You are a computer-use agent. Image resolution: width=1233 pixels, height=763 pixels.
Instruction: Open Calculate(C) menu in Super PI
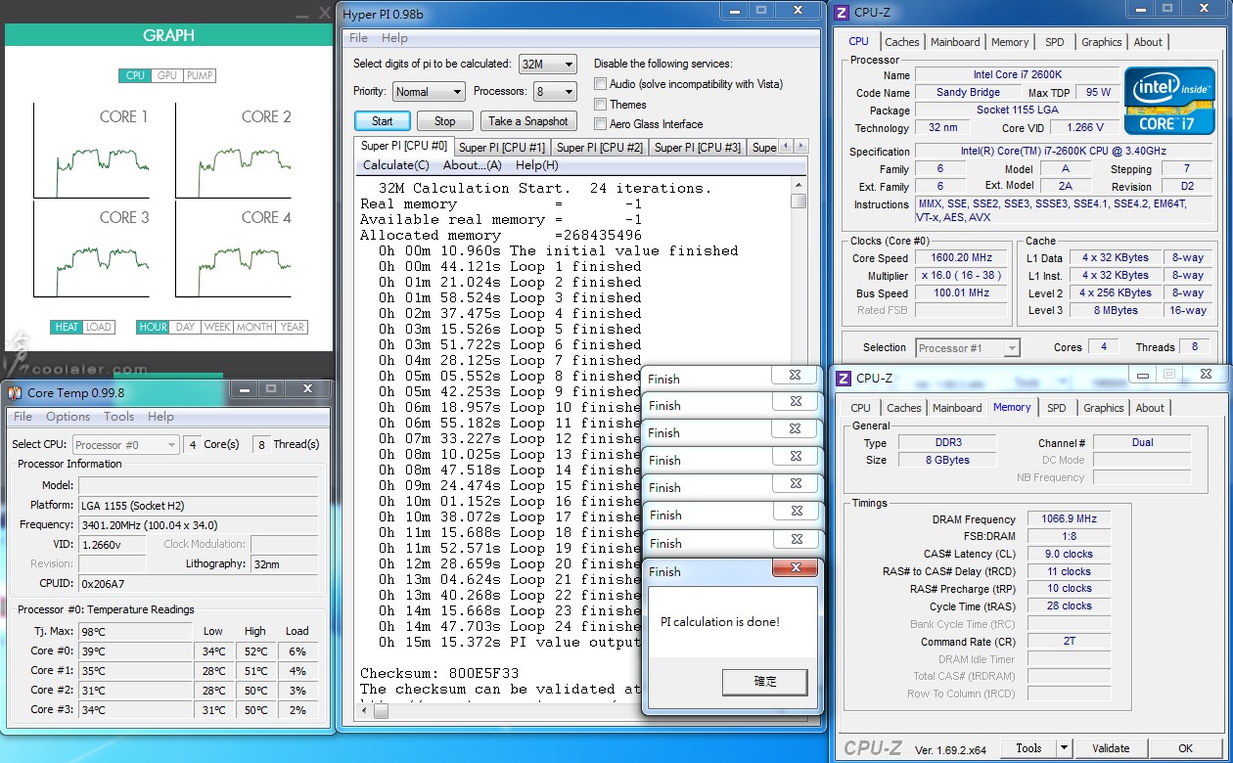point(396,165)
